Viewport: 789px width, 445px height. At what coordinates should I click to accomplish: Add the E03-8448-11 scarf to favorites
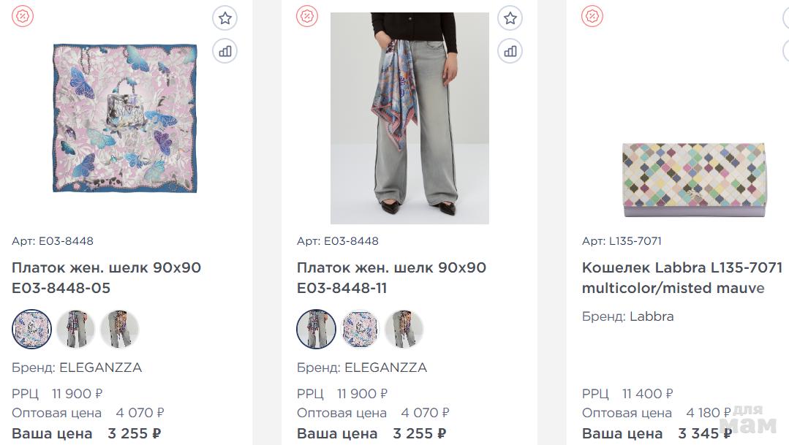click(510, 18)
